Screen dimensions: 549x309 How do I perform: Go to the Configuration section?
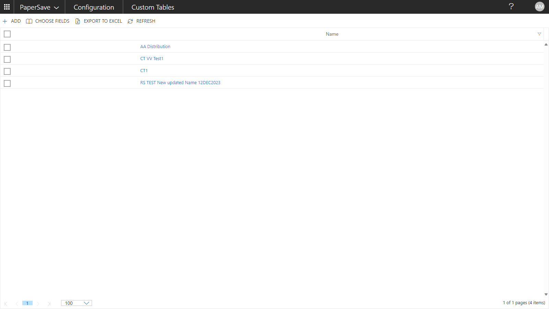point(94,7)
